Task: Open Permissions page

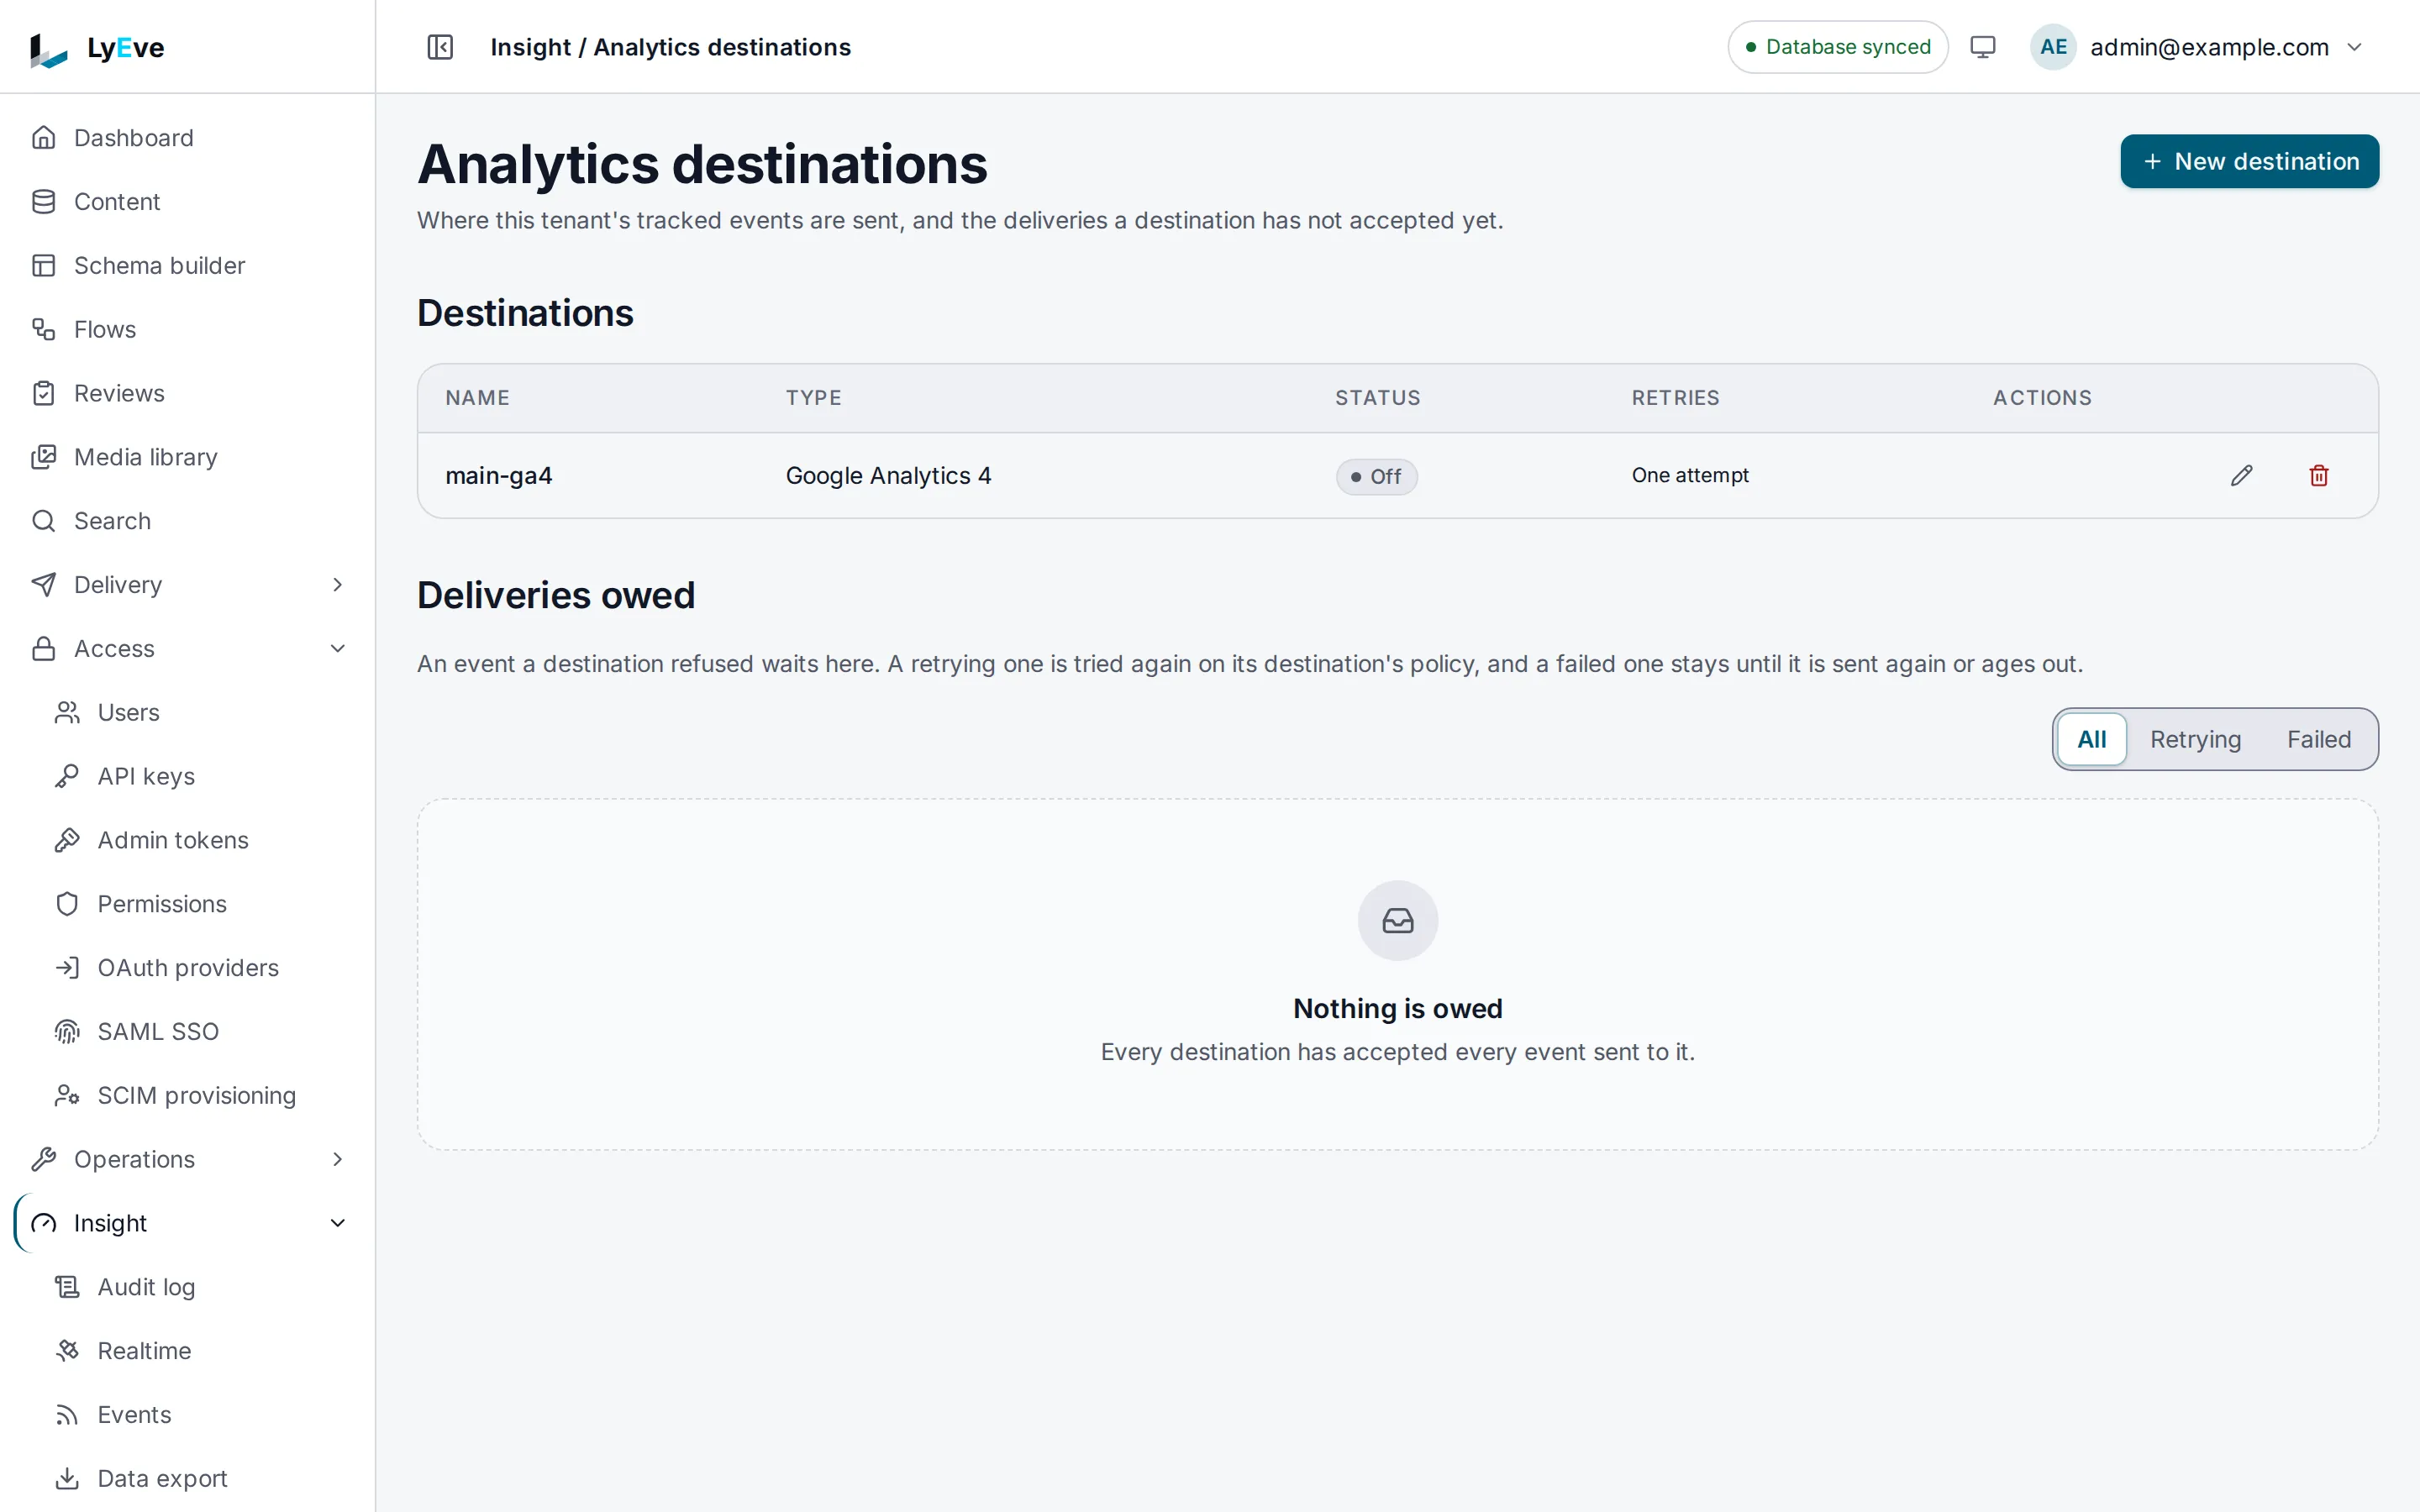Action: pos(188,904)
